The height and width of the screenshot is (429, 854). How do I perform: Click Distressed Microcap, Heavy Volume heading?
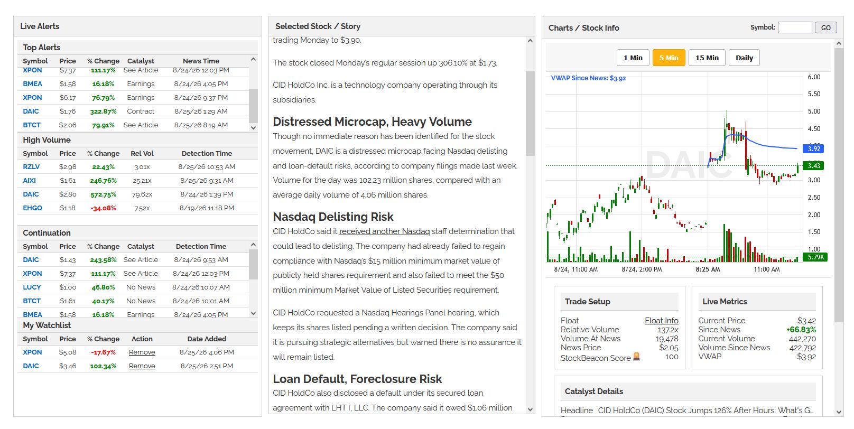372,122
